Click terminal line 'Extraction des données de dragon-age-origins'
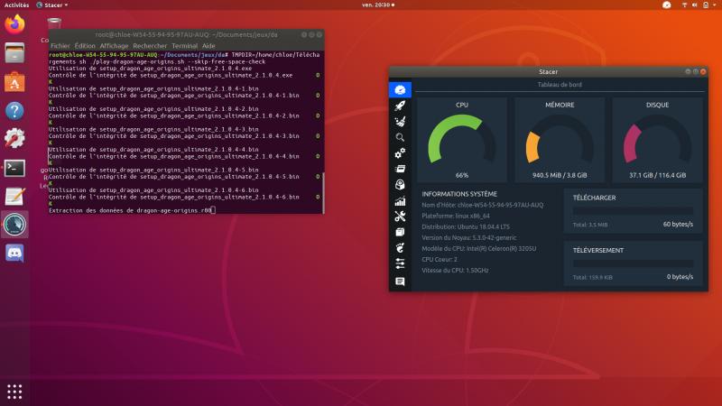The width and height of the screenshot is (722, 406). [x=130, y=210]
